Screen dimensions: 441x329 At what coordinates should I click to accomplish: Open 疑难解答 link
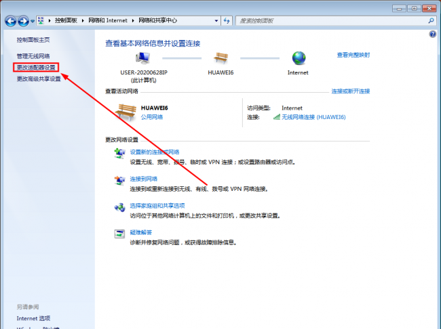pyautogui.click(x=140, y=232)
